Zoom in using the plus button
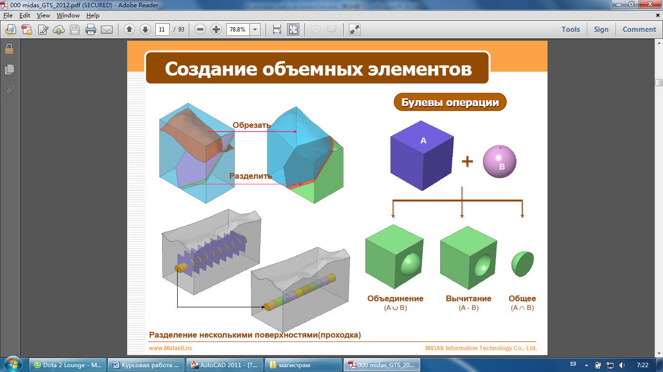 point(216,30)
